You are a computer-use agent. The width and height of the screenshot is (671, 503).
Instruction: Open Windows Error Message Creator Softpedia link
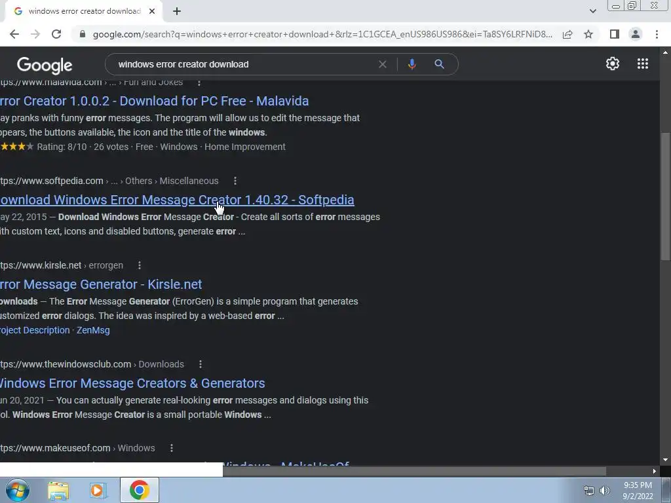tap(177, 200)
